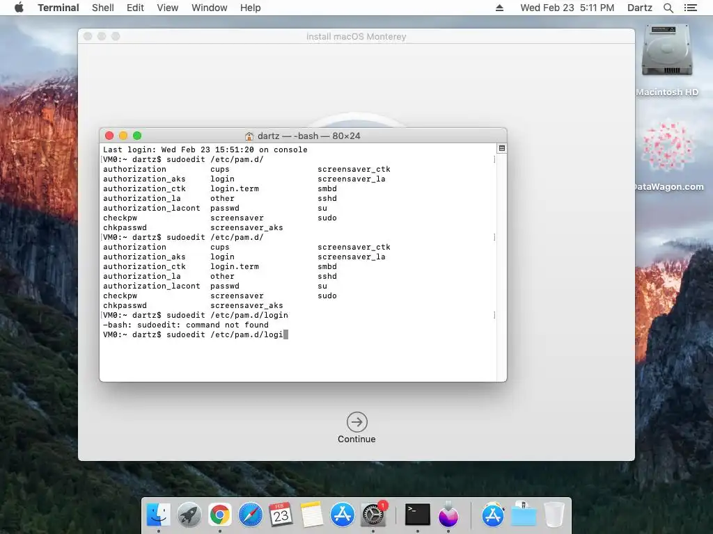Open App Store next to Notes in Dock
The height and width of the screenshot is (534, 713).
pos(342,515)
